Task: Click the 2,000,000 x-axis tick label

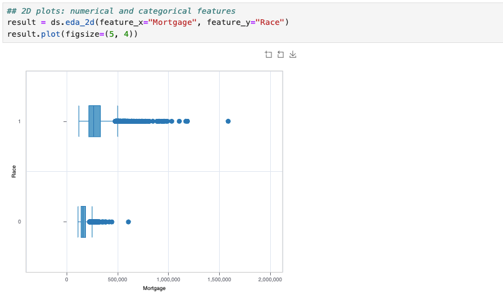Action: [270, 279]
